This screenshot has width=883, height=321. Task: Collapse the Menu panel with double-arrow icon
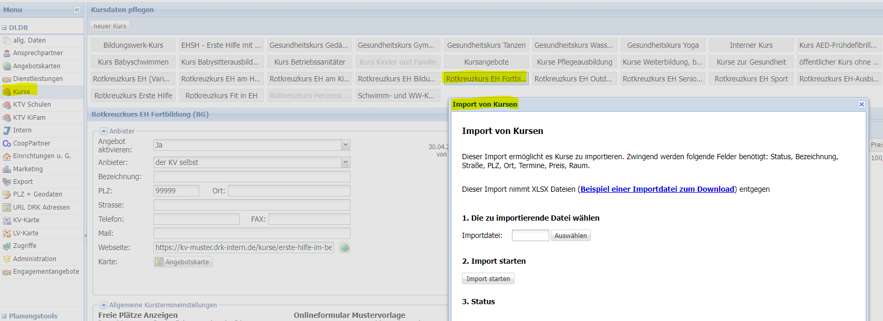77,9
